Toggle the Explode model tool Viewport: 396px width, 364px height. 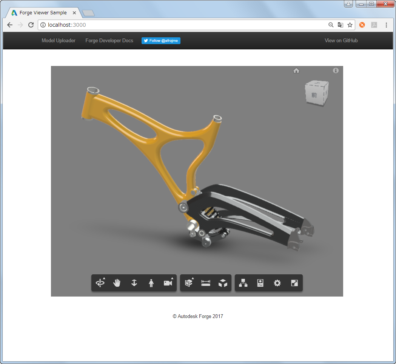tap(223, 283)
